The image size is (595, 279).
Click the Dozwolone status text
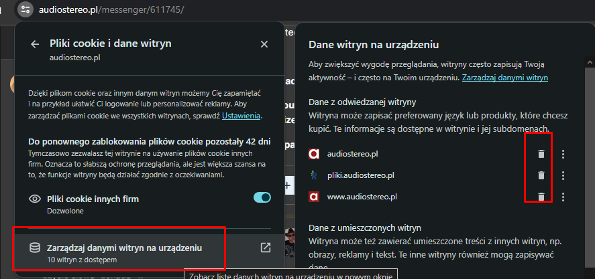tap(65, 211)
